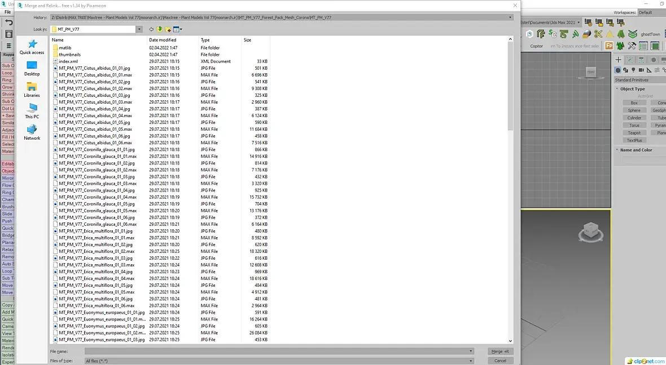Create a Box primitive
666x365 pixels.
click(x=634, y=103)
